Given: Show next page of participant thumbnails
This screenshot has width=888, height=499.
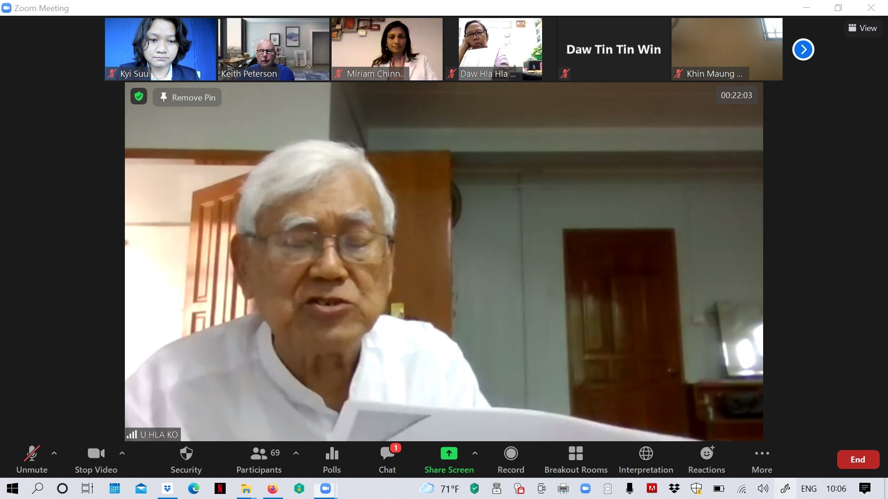Looking at the screenshot, I should tap(803, 49).
